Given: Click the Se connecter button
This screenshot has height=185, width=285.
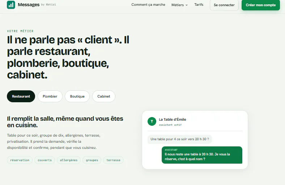Looking at the screenshot, I should 224,5.
